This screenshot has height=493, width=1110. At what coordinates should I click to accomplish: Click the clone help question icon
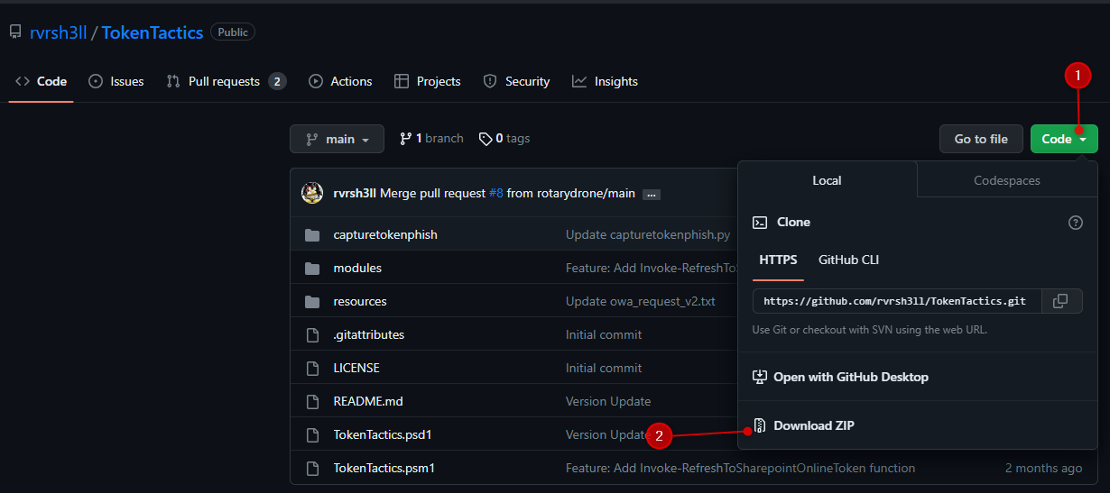click(x=1075, y=223)
